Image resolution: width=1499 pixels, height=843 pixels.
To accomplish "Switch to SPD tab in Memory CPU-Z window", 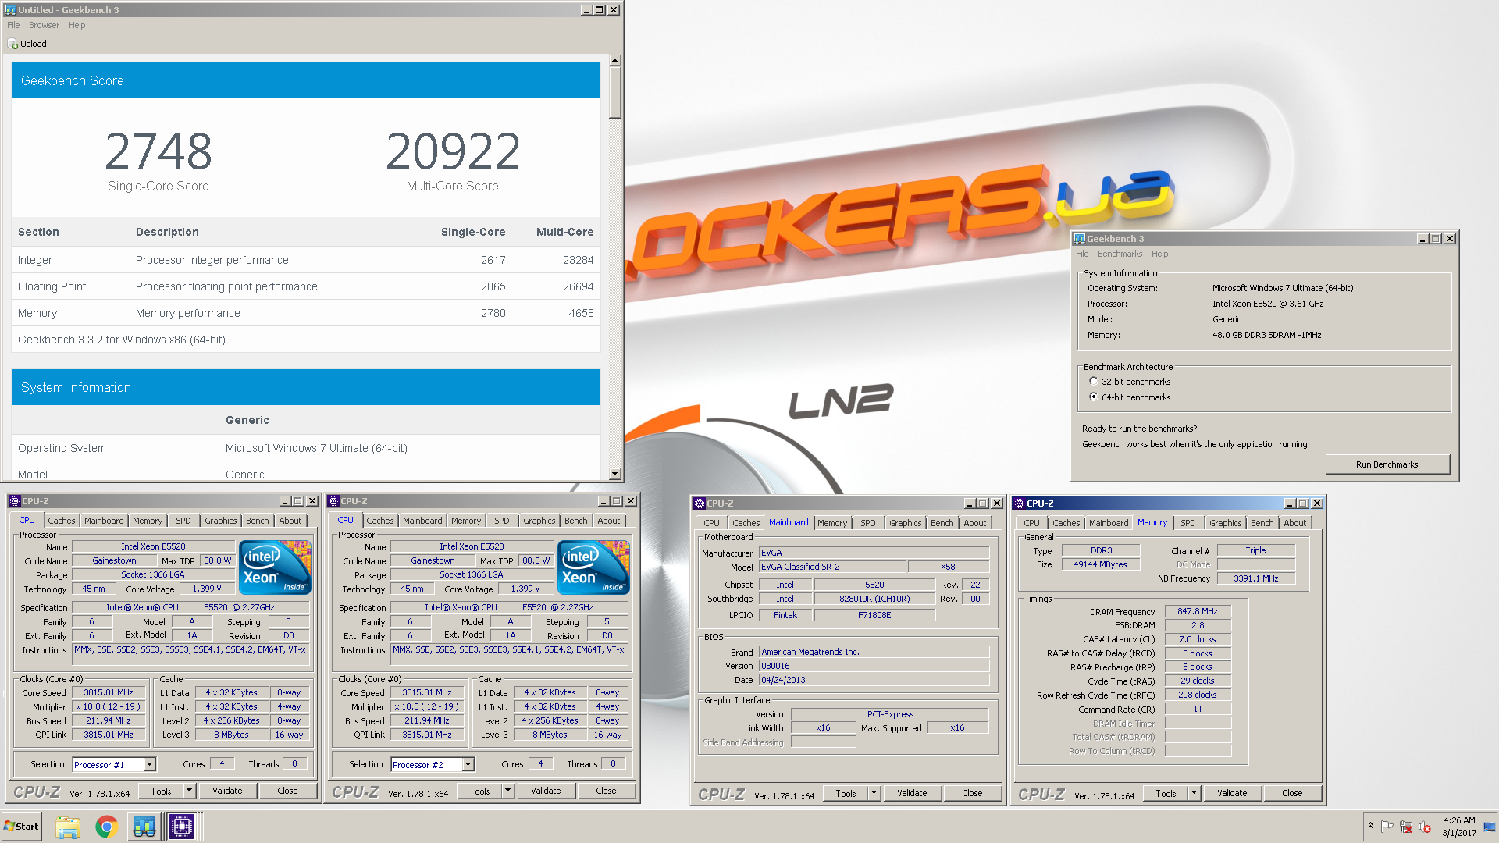I will pyautogui.click(x=1187, y=523).
